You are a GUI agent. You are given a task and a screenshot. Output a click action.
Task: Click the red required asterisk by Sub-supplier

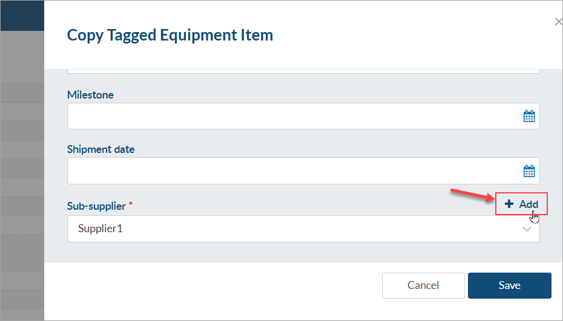[131, 205]
